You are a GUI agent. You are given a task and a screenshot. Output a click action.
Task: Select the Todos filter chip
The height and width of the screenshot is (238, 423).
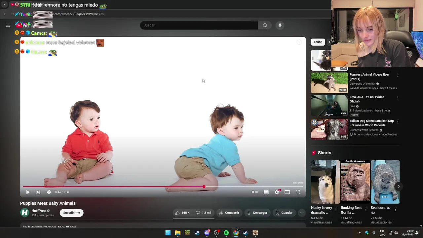point(318,42)
